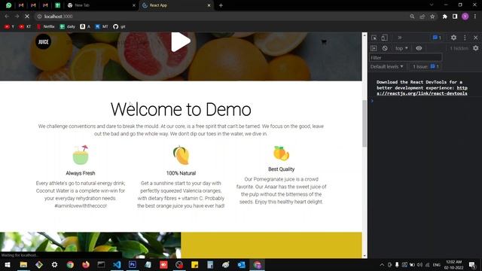Click the Welcome to Demo heading

181,109
